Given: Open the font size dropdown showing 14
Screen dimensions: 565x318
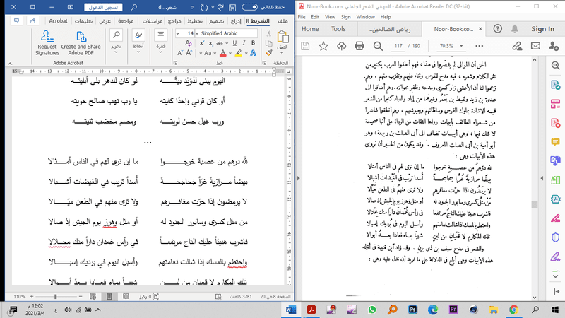Looking at the screenshot, I should pos(178,33).
